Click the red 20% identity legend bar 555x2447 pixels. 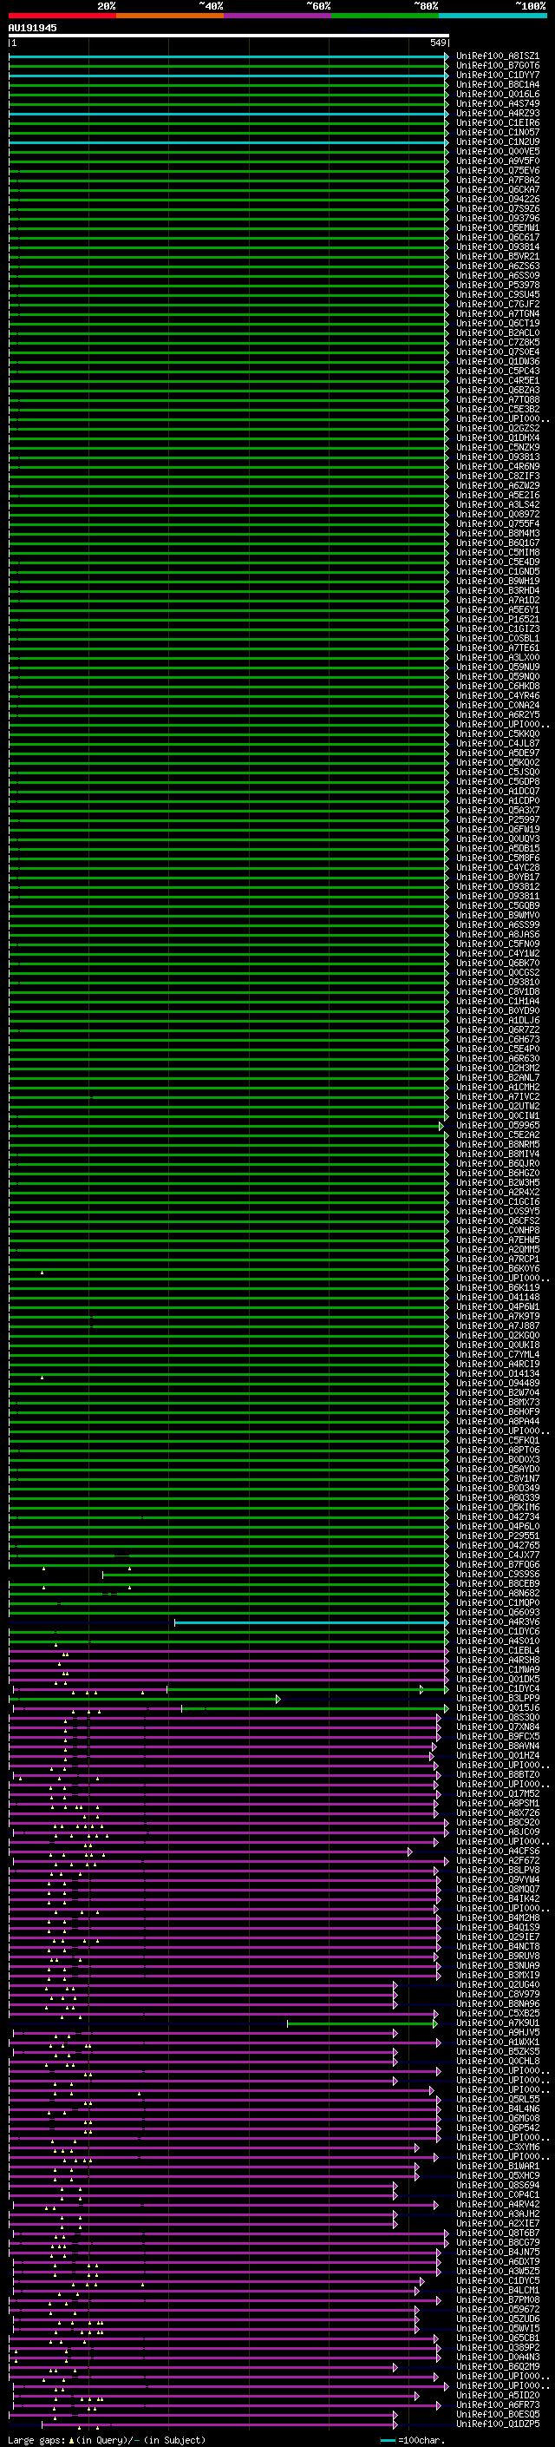click(x=62, y=16)
